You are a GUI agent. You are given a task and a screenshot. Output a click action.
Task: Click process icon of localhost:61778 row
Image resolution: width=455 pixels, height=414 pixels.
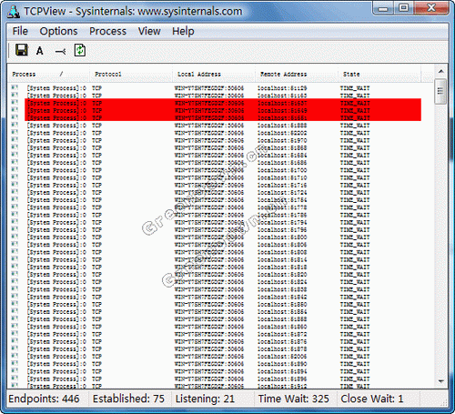tap(15, 207)
